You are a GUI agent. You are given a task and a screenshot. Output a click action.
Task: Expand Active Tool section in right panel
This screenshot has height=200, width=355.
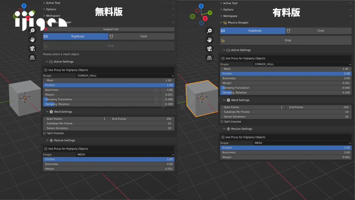229,3
